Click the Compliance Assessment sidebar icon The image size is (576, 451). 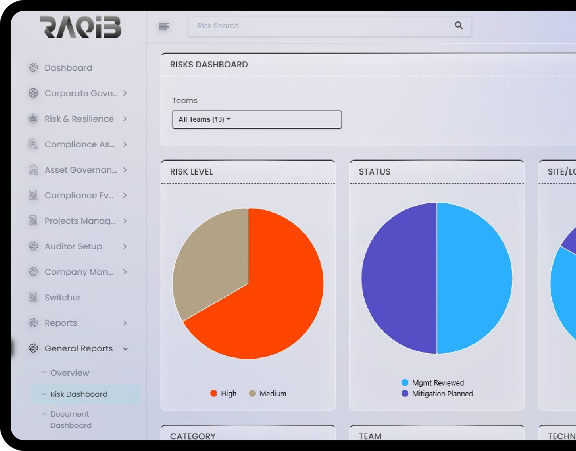point(33,144)
